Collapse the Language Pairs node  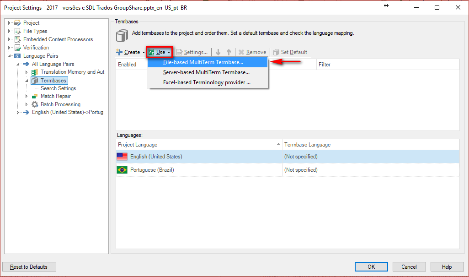point(9,56)
